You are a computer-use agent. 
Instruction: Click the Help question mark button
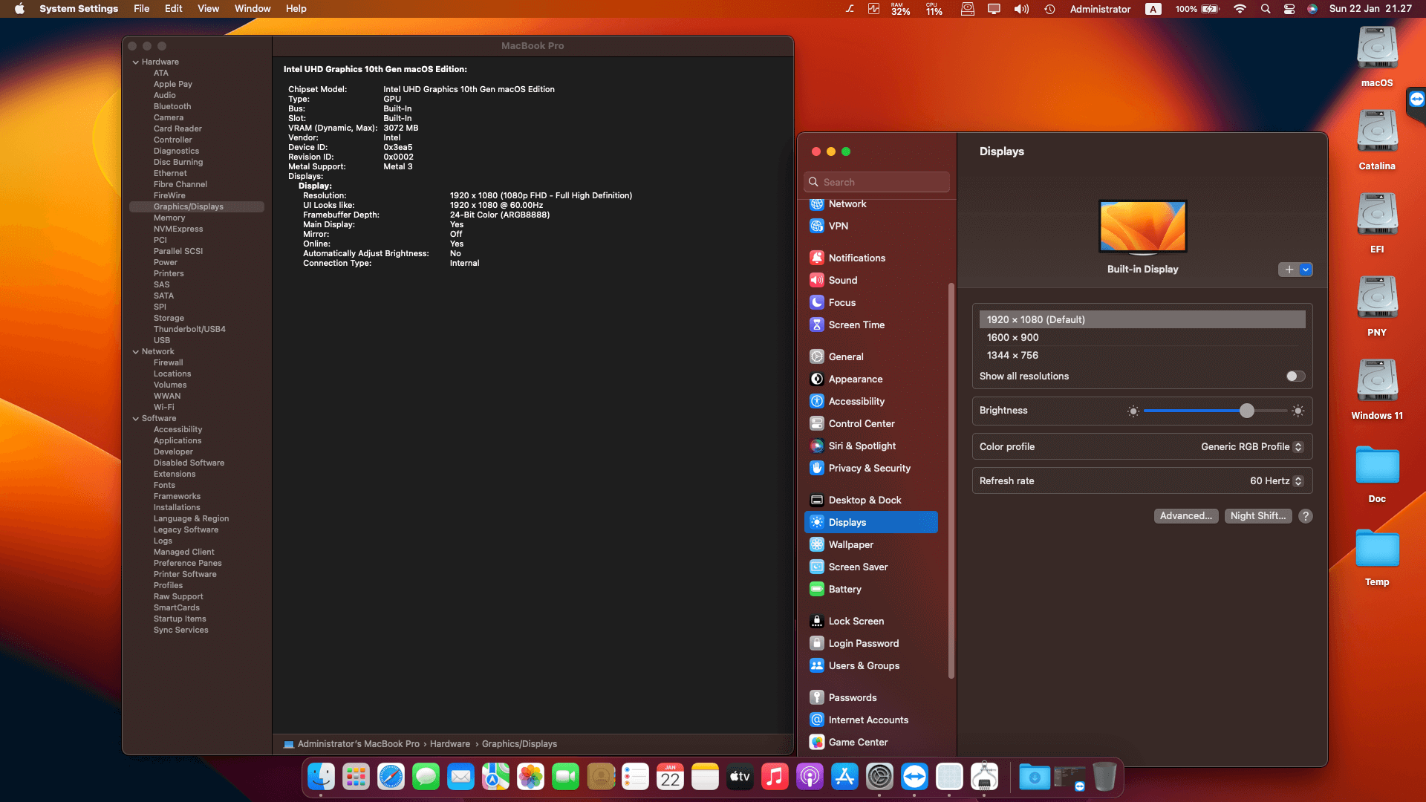coord(1305,516)
